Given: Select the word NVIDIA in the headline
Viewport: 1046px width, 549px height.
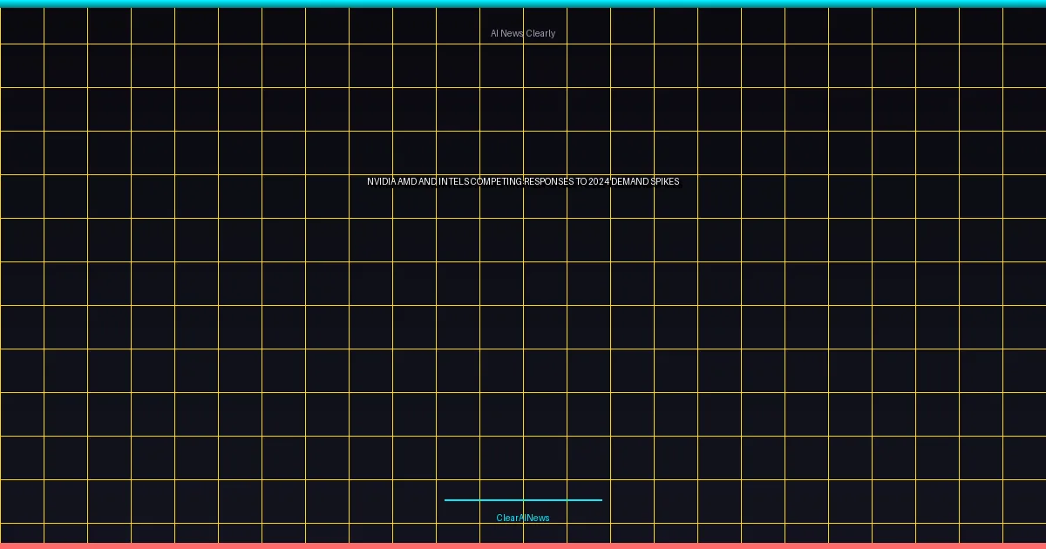Looking at the screenshot, I should tap(381, 181).
